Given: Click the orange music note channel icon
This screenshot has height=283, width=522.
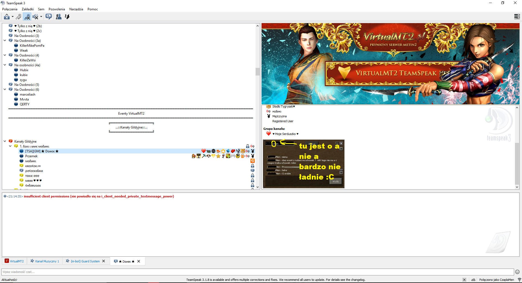Looking at the screenshot, I should click(x=253, y=161).
